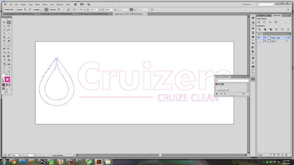This screenshot has height=165, width=294.
Task: Open the File menu
Action: [x=11, y=4]
